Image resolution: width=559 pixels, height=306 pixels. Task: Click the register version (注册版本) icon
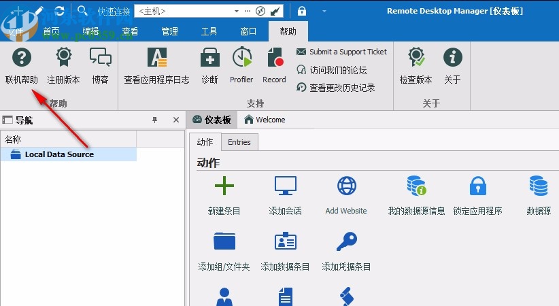[63, 57]
